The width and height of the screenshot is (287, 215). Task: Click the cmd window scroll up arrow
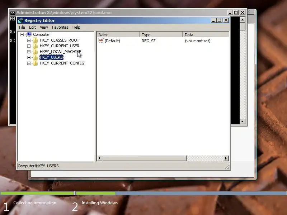(x=243, y=20)
